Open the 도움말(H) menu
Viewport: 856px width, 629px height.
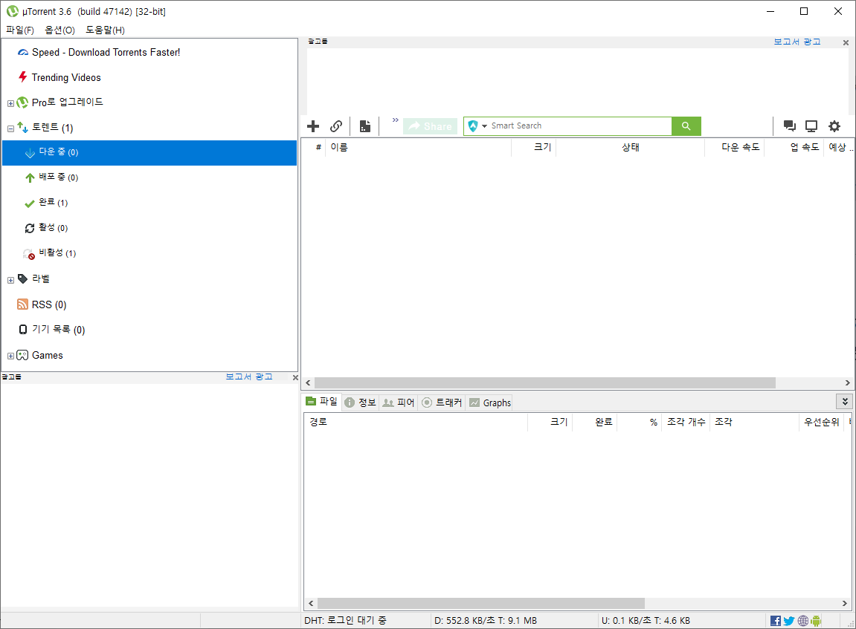[x=105, y=30]
